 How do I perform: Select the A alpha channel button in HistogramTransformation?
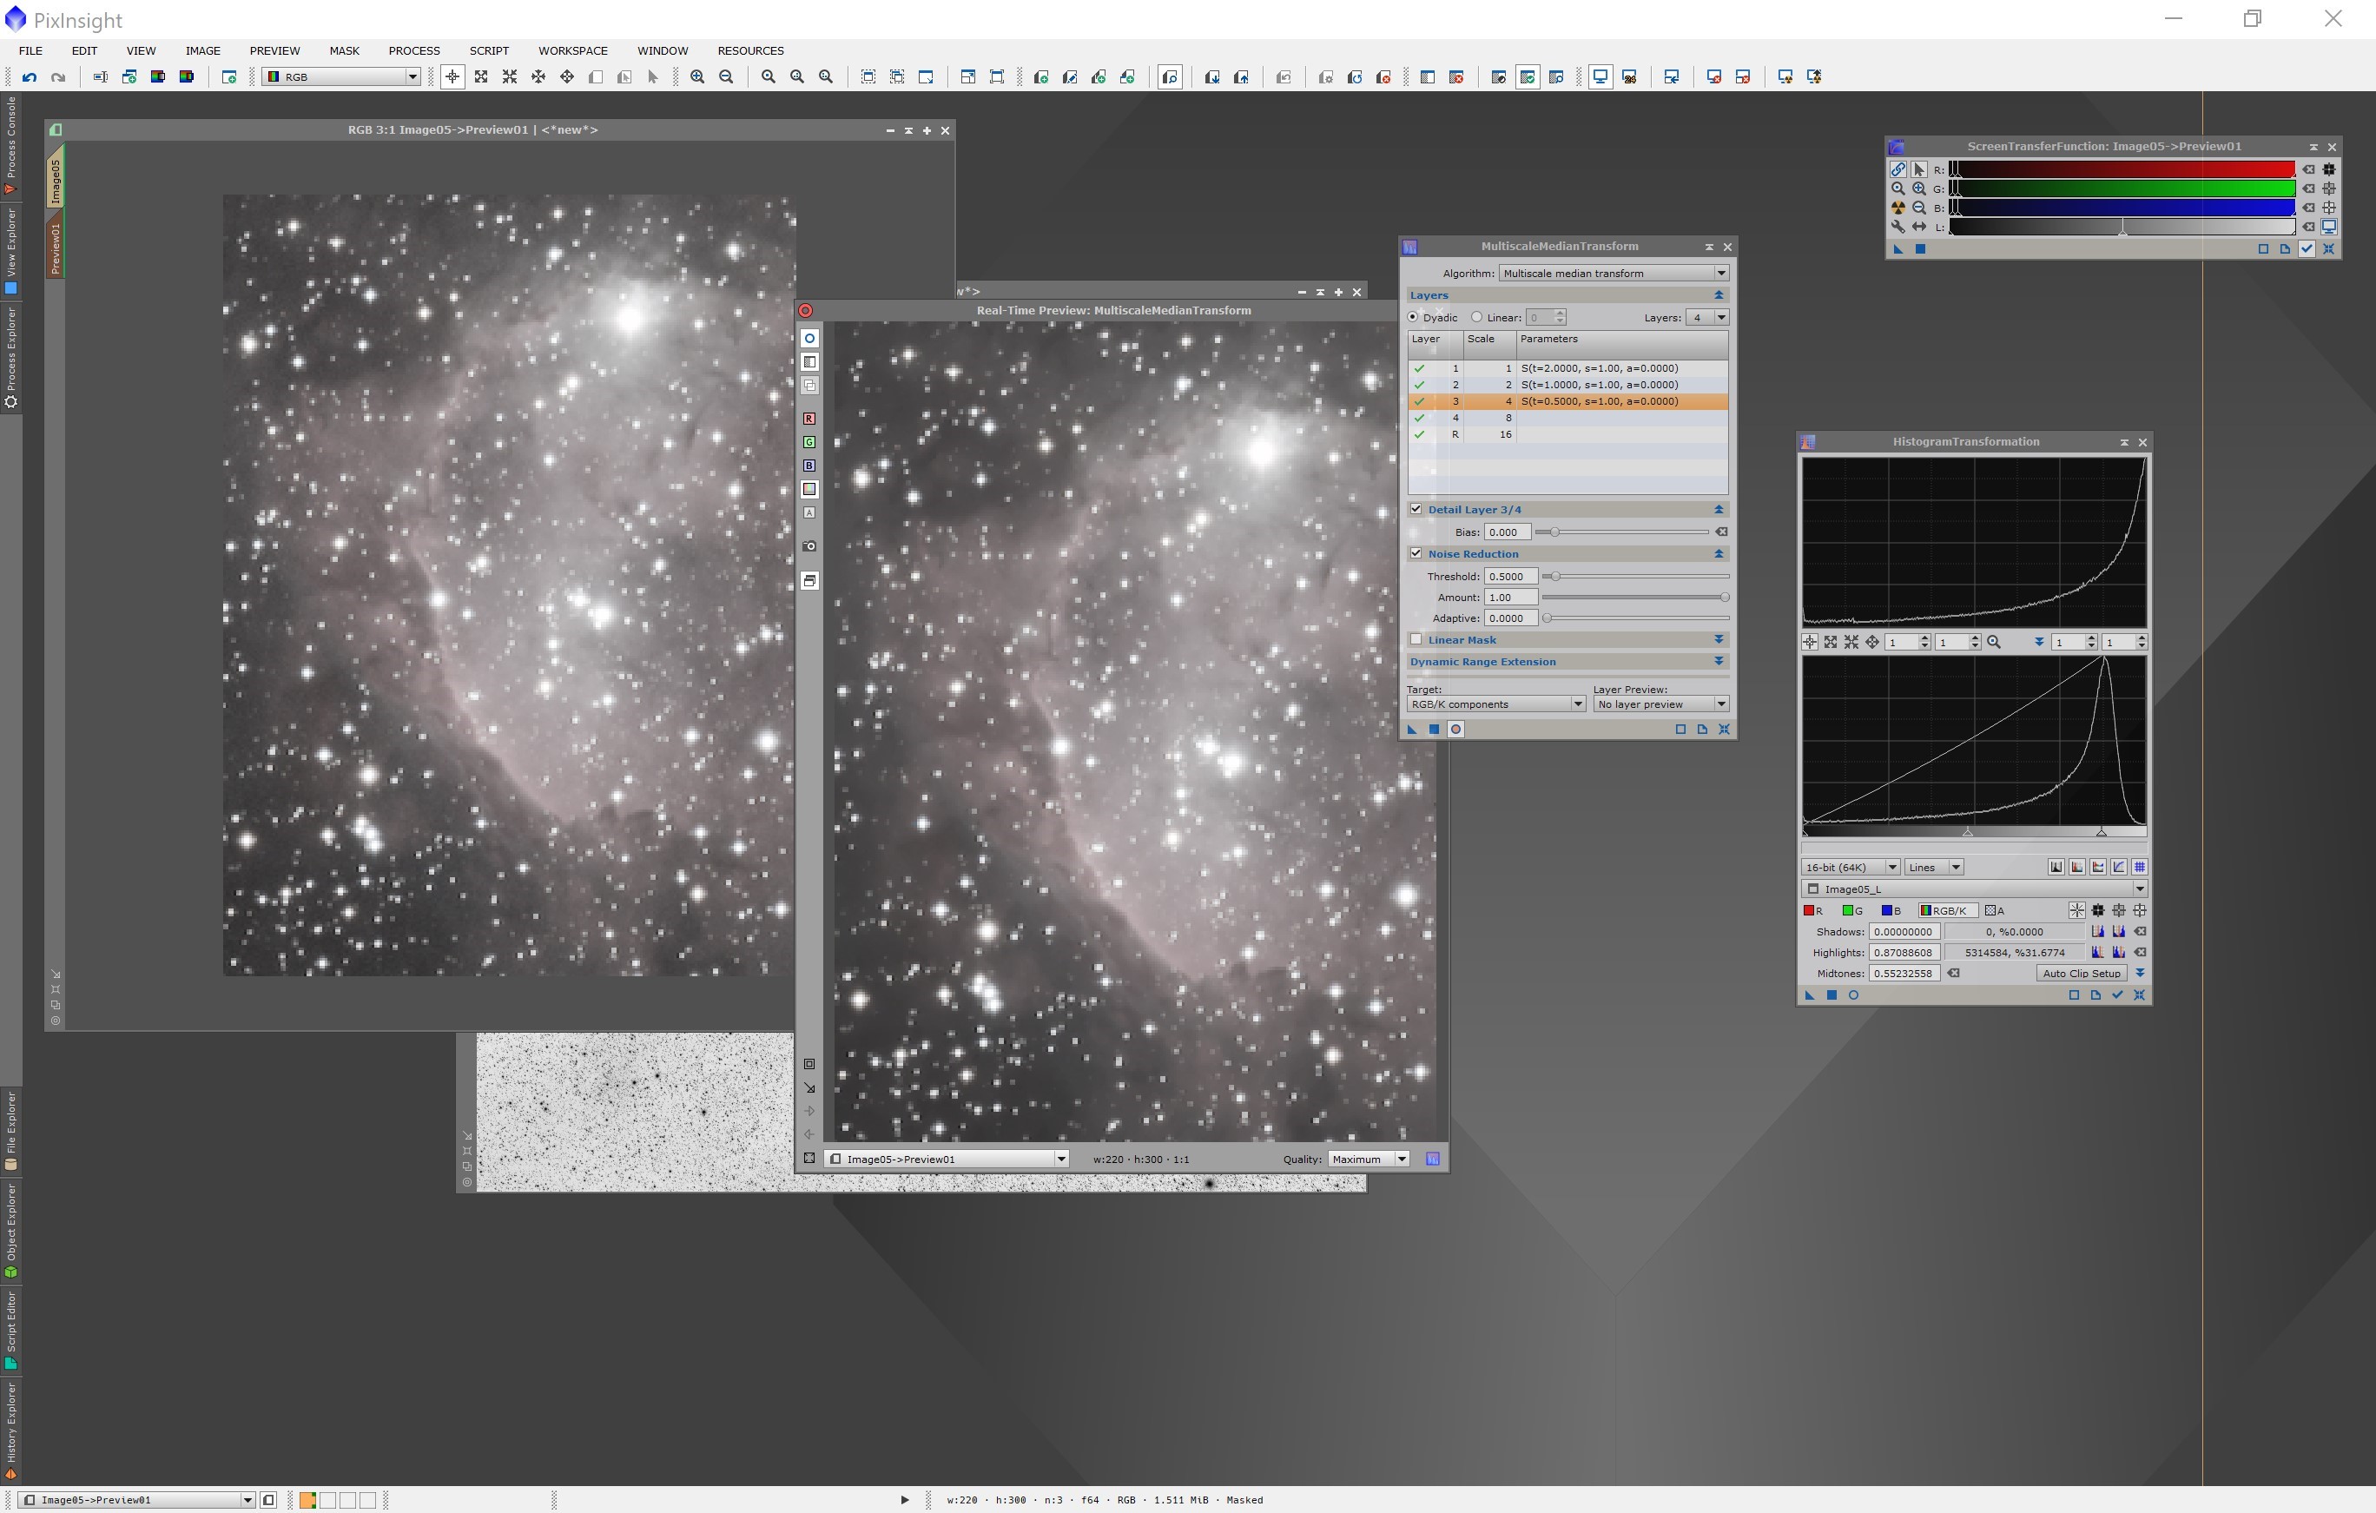tap(1995, 911)
